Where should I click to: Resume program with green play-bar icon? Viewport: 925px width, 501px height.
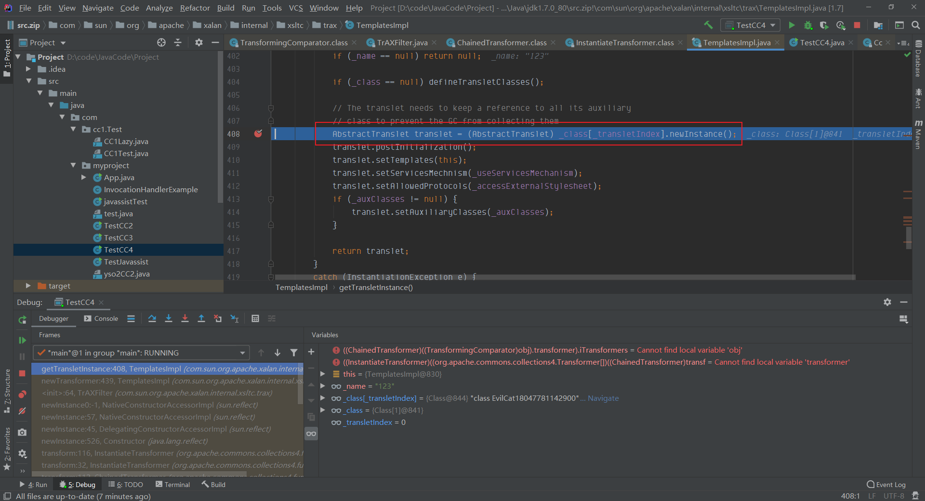pos(22,340)
